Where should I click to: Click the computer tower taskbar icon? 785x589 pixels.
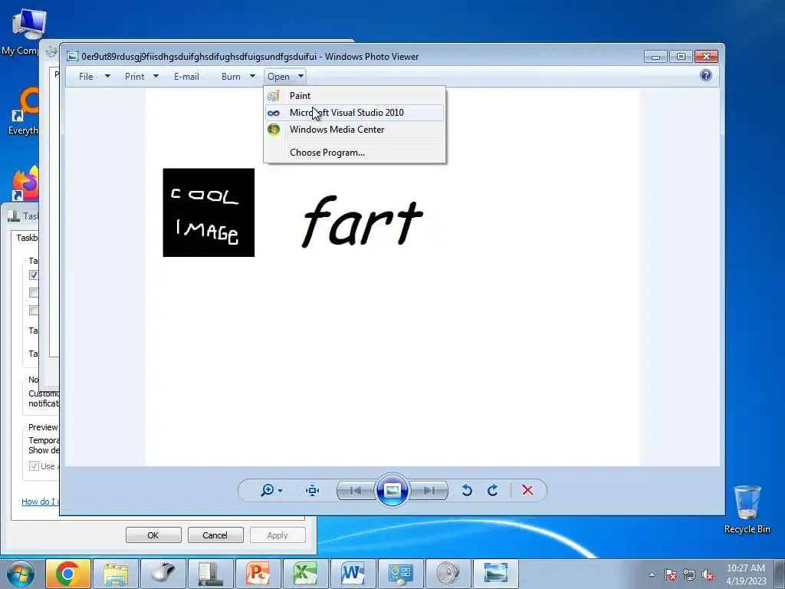coord(210,574)
